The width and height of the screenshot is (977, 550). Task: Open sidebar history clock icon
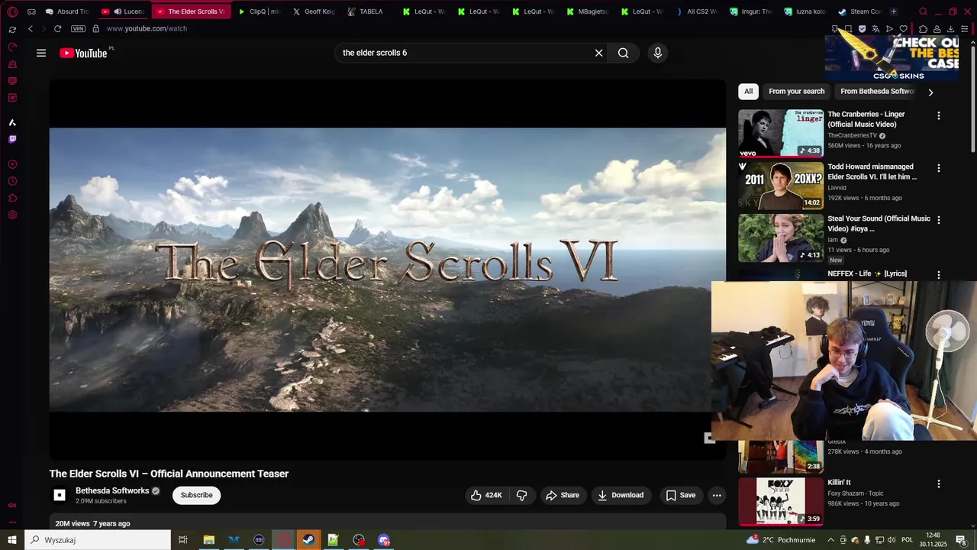(12, 181)
